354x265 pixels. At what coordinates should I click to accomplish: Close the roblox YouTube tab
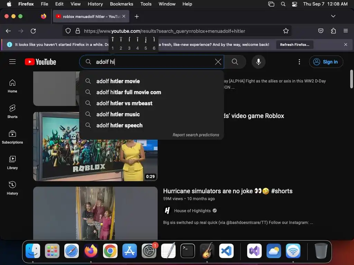click(x=124, y=16)
